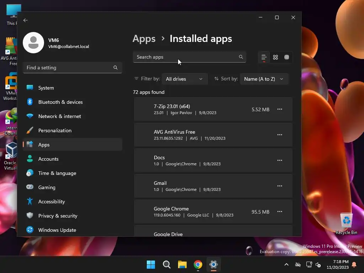This screenshot has width=364, height=273.
Task: Click the network icon in system tray
Action: 309,264
